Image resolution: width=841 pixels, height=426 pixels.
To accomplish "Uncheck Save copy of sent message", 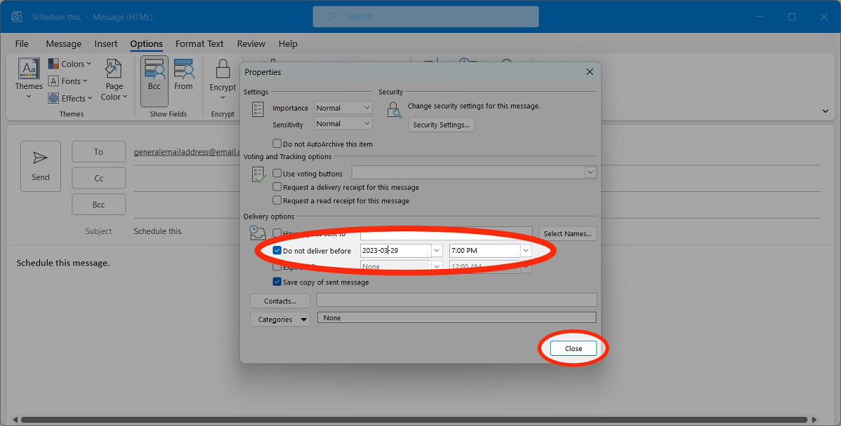I will click(278, 282).
